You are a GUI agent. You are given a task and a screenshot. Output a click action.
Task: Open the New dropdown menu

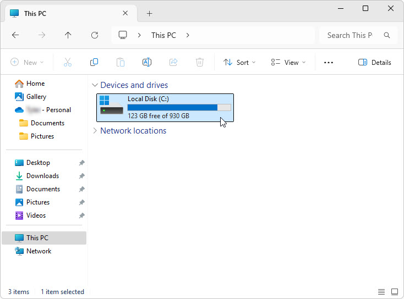pyautogui.click(x=27, y=62)
